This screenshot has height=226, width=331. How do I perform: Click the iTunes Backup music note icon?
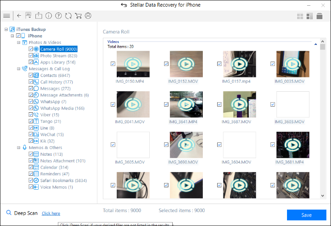tap(12, 29)
